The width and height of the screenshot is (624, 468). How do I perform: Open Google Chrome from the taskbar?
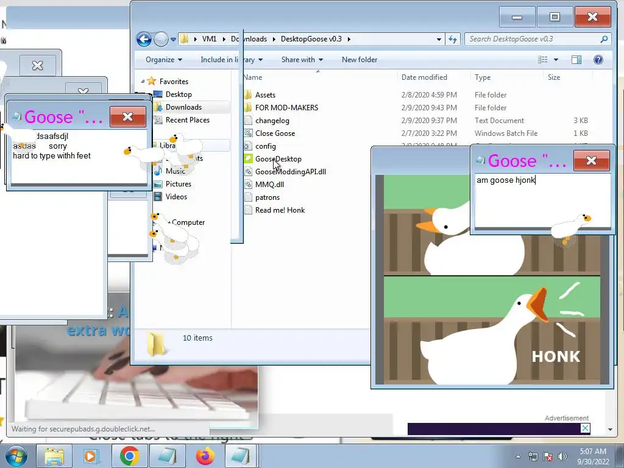point(129,456)
